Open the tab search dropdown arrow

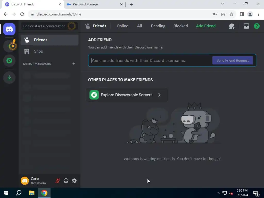[222, 4]
